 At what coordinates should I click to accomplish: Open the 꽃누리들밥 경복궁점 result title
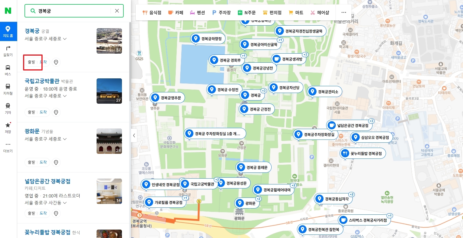(48, 232)
